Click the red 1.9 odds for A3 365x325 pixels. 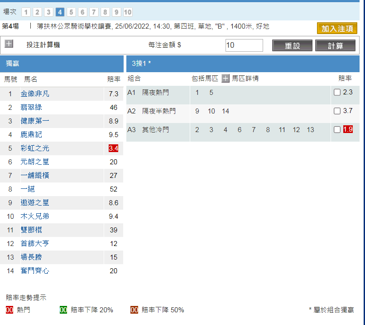tap(348, 130)
